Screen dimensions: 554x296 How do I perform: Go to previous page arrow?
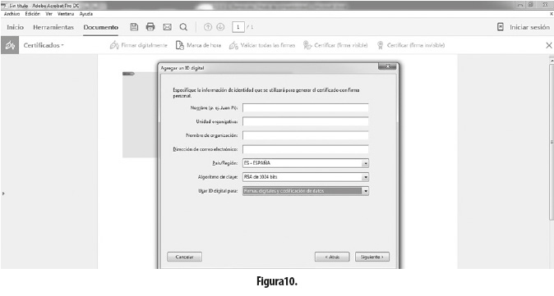tap(208, 27)
